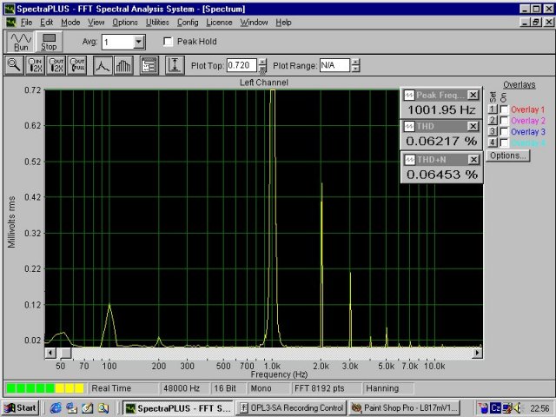Click the Cz keyboard language tray icon
Screen dimensions: 556x417
tap(495, 408)
